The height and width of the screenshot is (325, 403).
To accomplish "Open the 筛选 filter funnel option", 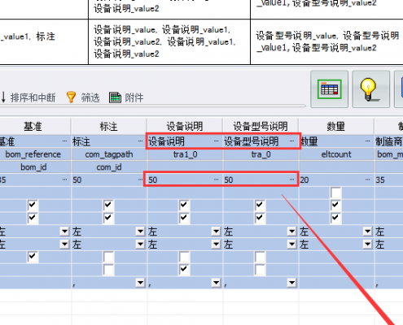I will pos(83,97).
